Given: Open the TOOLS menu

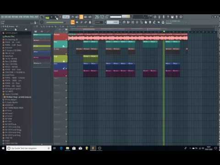Looking at the screenshot, I should [x=32, y=17].
